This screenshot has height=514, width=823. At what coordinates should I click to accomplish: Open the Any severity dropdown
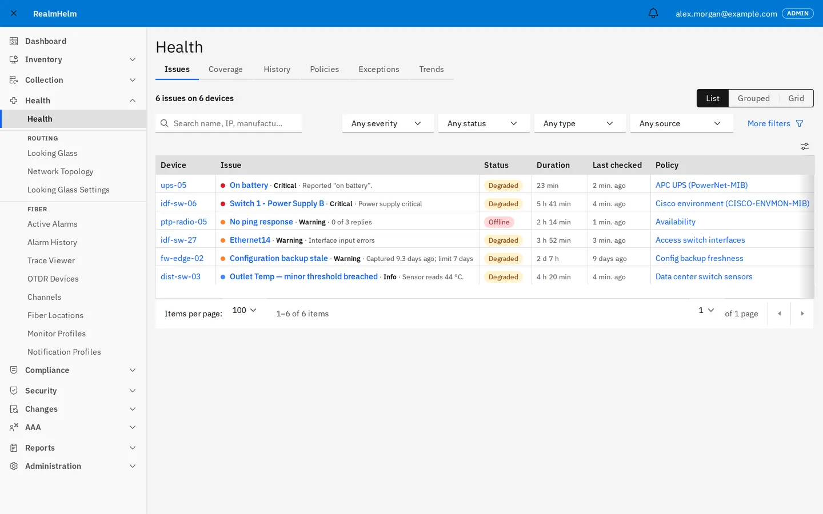point(387,123)
